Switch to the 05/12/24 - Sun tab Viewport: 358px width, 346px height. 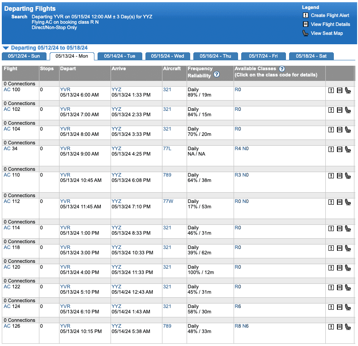coord(23,56)
